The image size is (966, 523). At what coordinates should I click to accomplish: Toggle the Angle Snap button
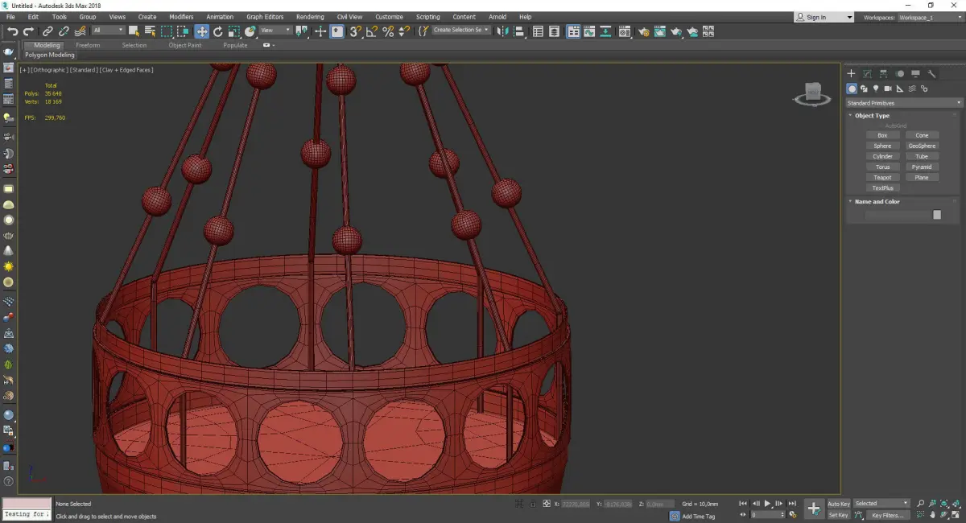coord(371,31)
